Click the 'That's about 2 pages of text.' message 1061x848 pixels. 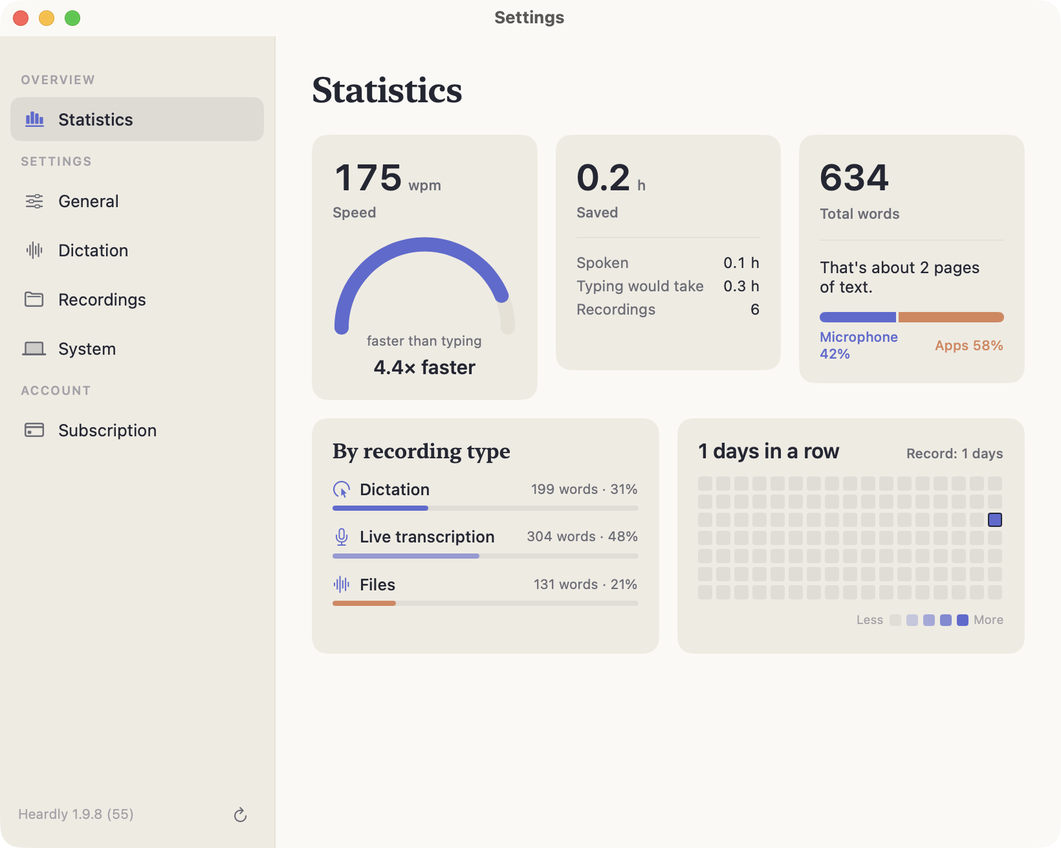coord(899,277)
